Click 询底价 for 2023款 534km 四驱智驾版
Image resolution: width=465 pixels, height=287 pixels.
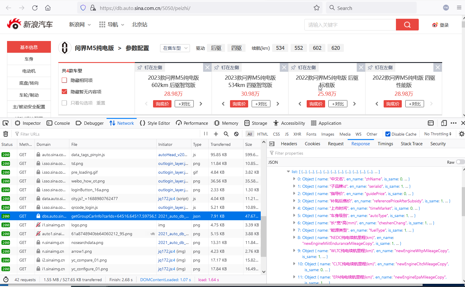(239, 104)
